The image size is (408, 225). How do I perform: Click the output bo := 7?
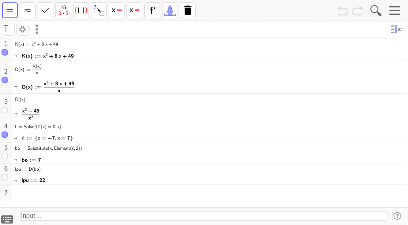click(x=31, y=160)
